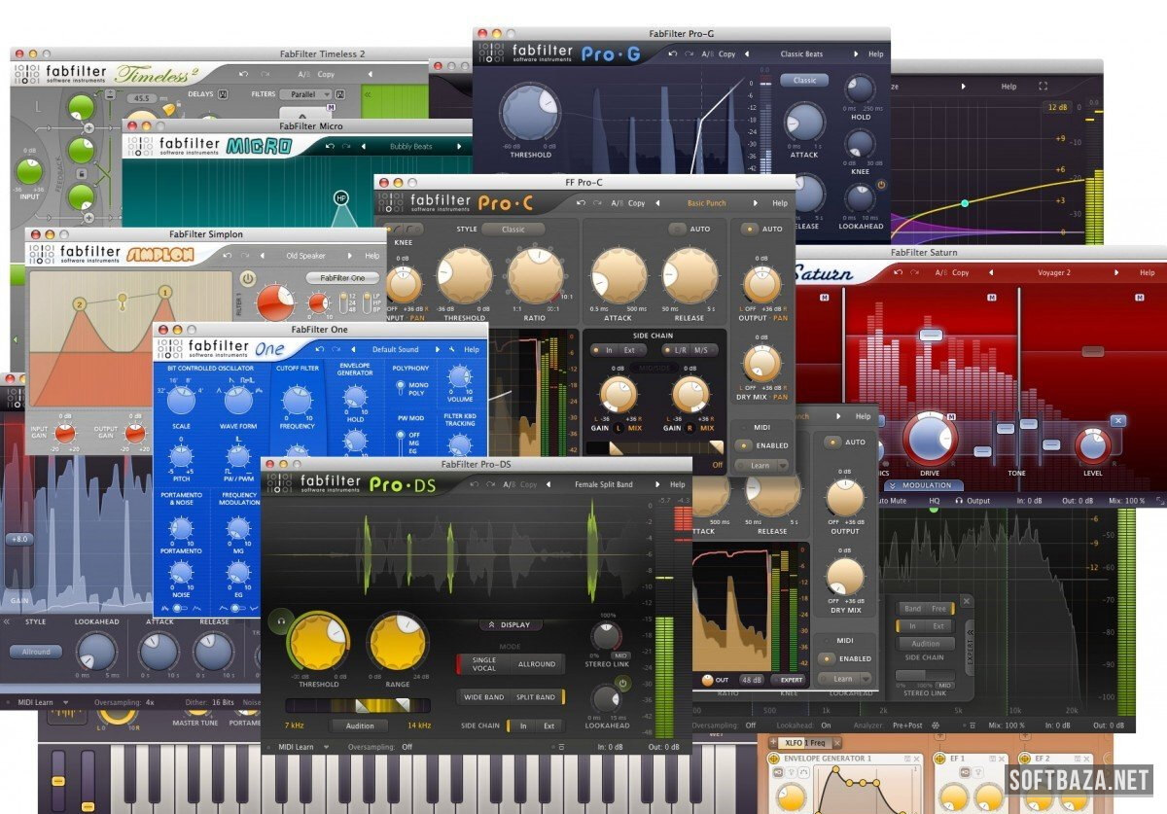Open the Basic Punch preset menu in FF Pro-C
The width and height of the screenshot is (1167, 814).
click(x=707, y=203)
